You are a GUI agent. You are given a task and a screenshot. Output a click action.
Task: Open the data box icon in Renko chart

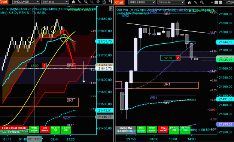[x=104, y=2]
